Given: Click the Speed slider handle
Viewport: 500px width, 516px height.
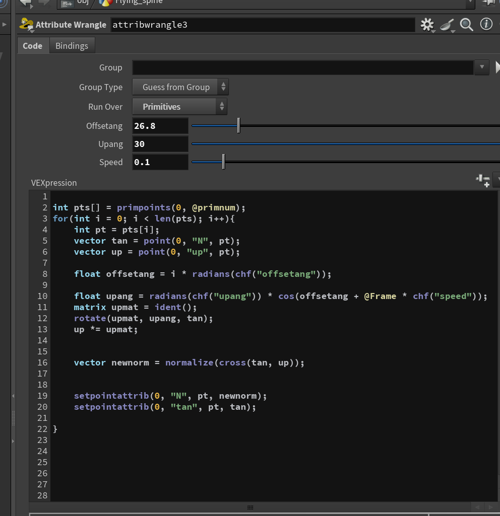Looking at the screenshot, I should click(224, 162).
